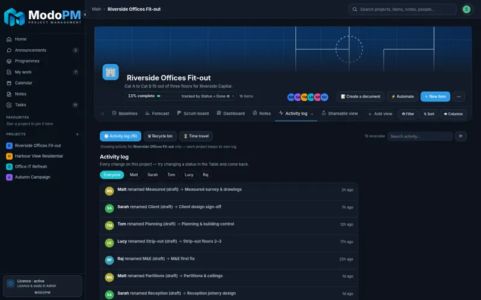
Task: Open Announcements in the sidebar
Action: (42, 50)
